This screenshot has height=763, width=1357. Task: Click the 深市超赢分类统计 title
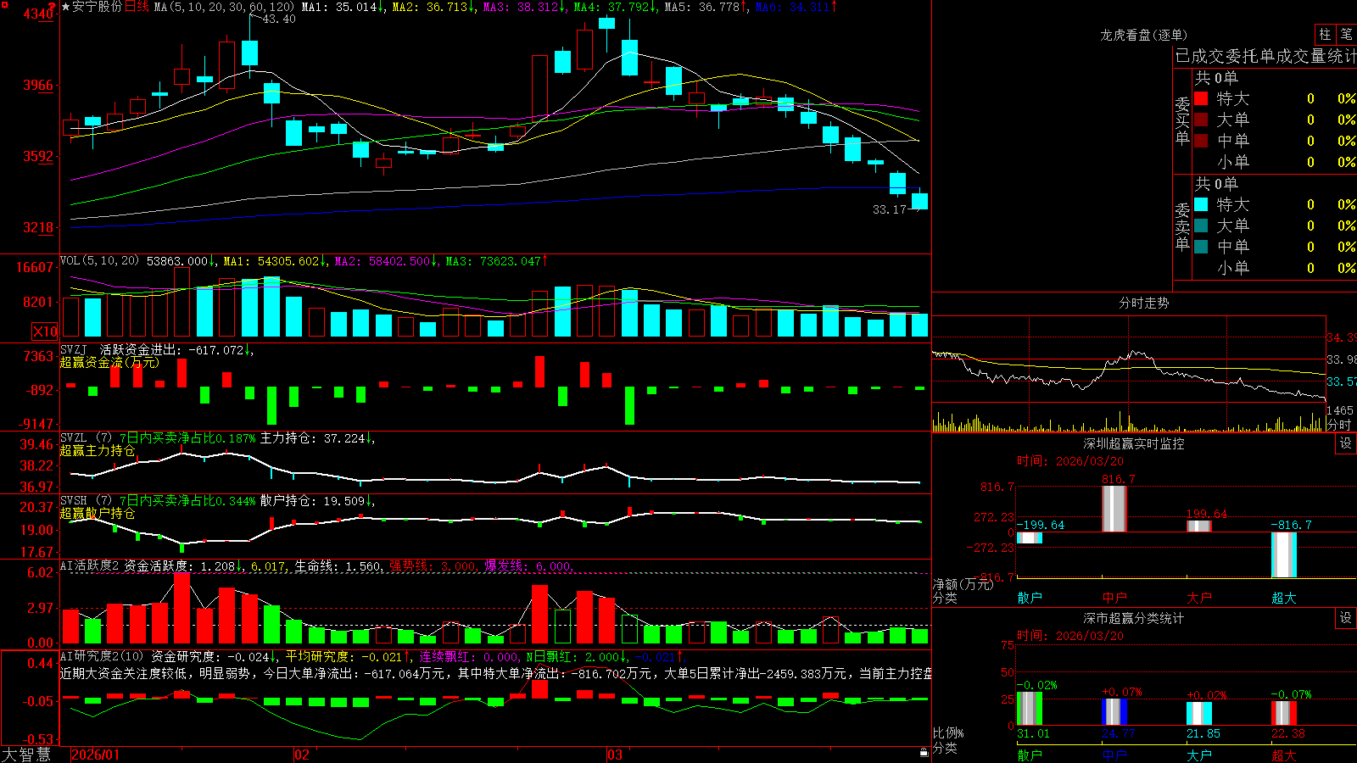tap(1134, 618)
